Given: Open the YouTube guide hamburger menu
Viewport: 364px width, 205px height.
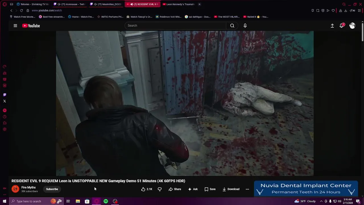Looking at the screenshot, I should pos(15,26).
